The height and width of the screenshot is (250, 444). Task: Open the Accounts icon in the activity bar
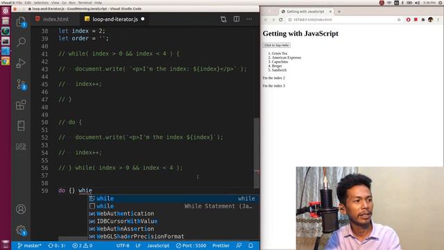pos(21,209)
